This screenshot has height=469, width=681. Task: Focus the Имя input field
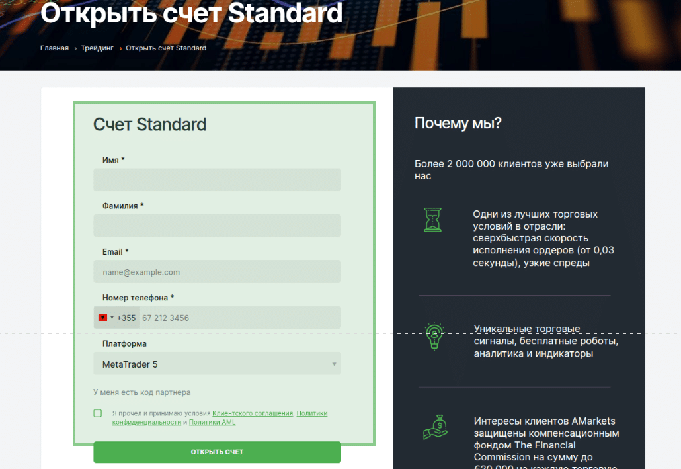click(217, 180)
